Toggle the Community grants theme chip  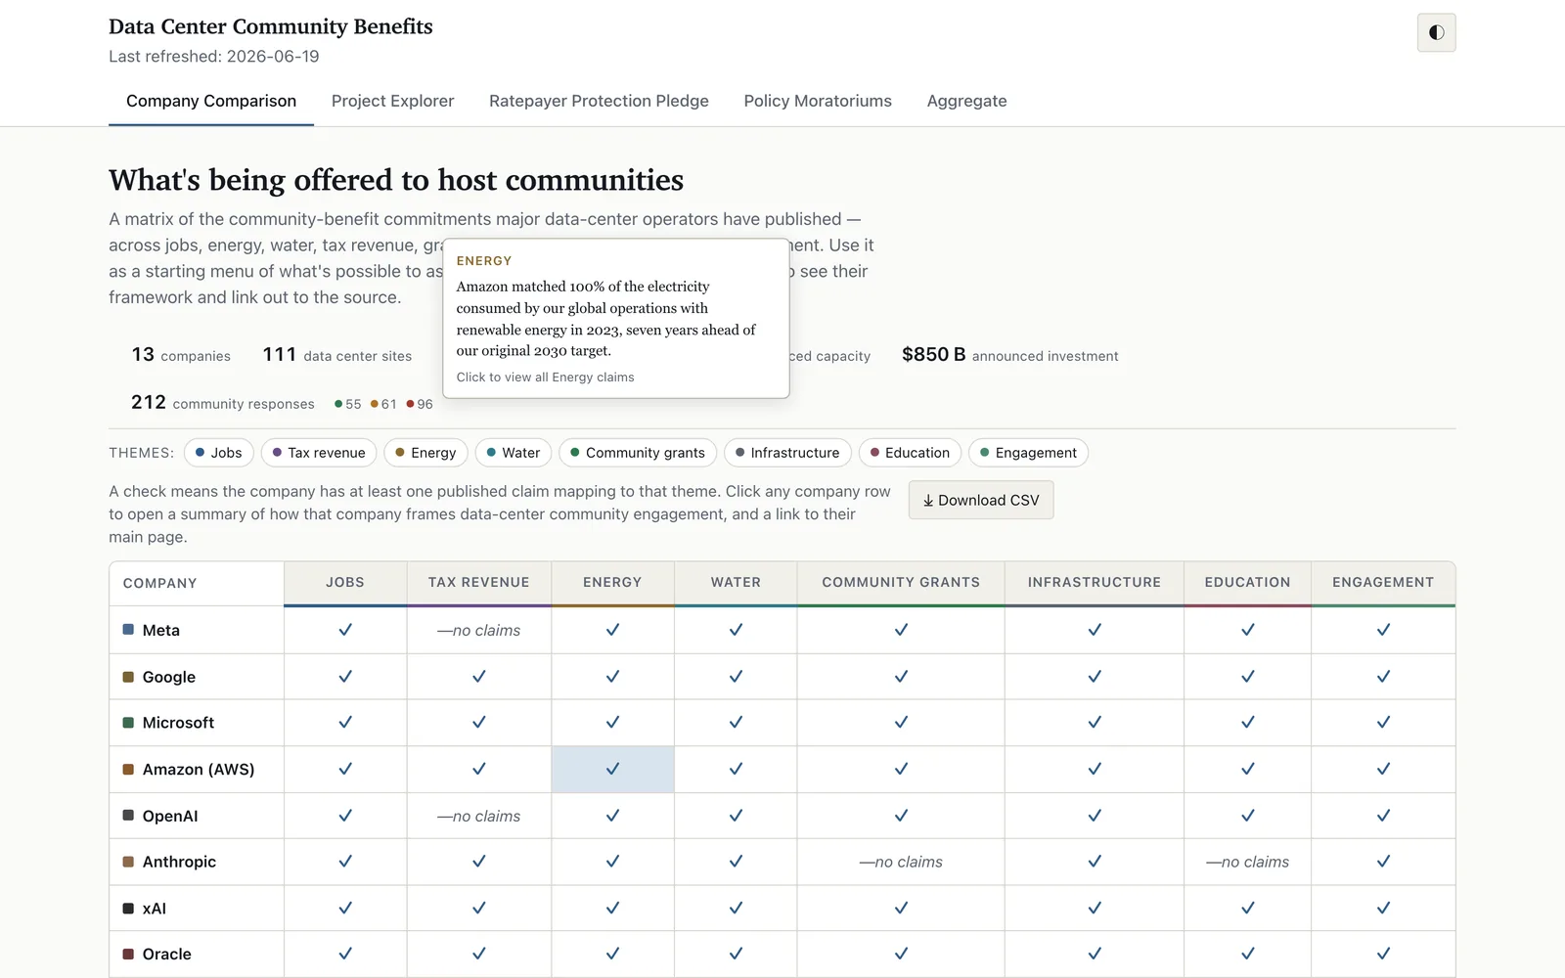point(638,453)
